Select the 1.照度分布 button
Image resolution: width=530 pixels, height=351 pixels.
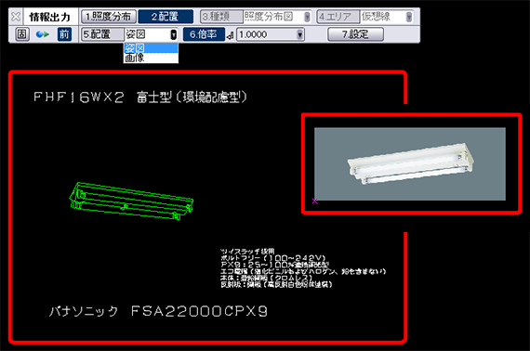tap(109, 17)
